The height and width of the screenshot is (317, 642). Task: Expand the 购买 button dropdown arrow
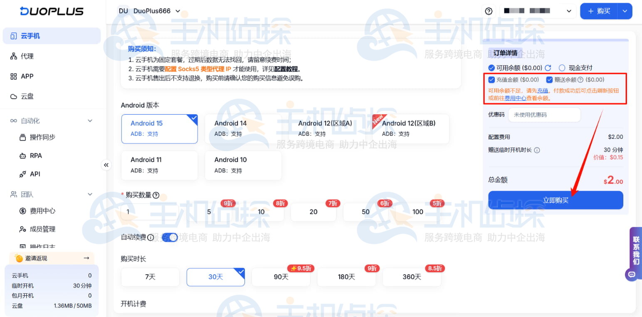point(625,11)
